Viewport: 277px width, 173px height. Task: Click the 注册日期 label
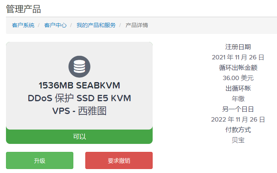238,47
